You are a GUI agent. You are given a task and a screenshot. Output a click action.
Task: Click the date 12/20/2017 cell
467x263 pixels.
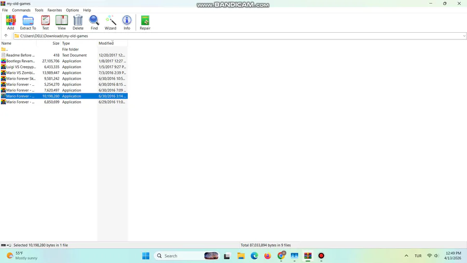coord(112,55)
